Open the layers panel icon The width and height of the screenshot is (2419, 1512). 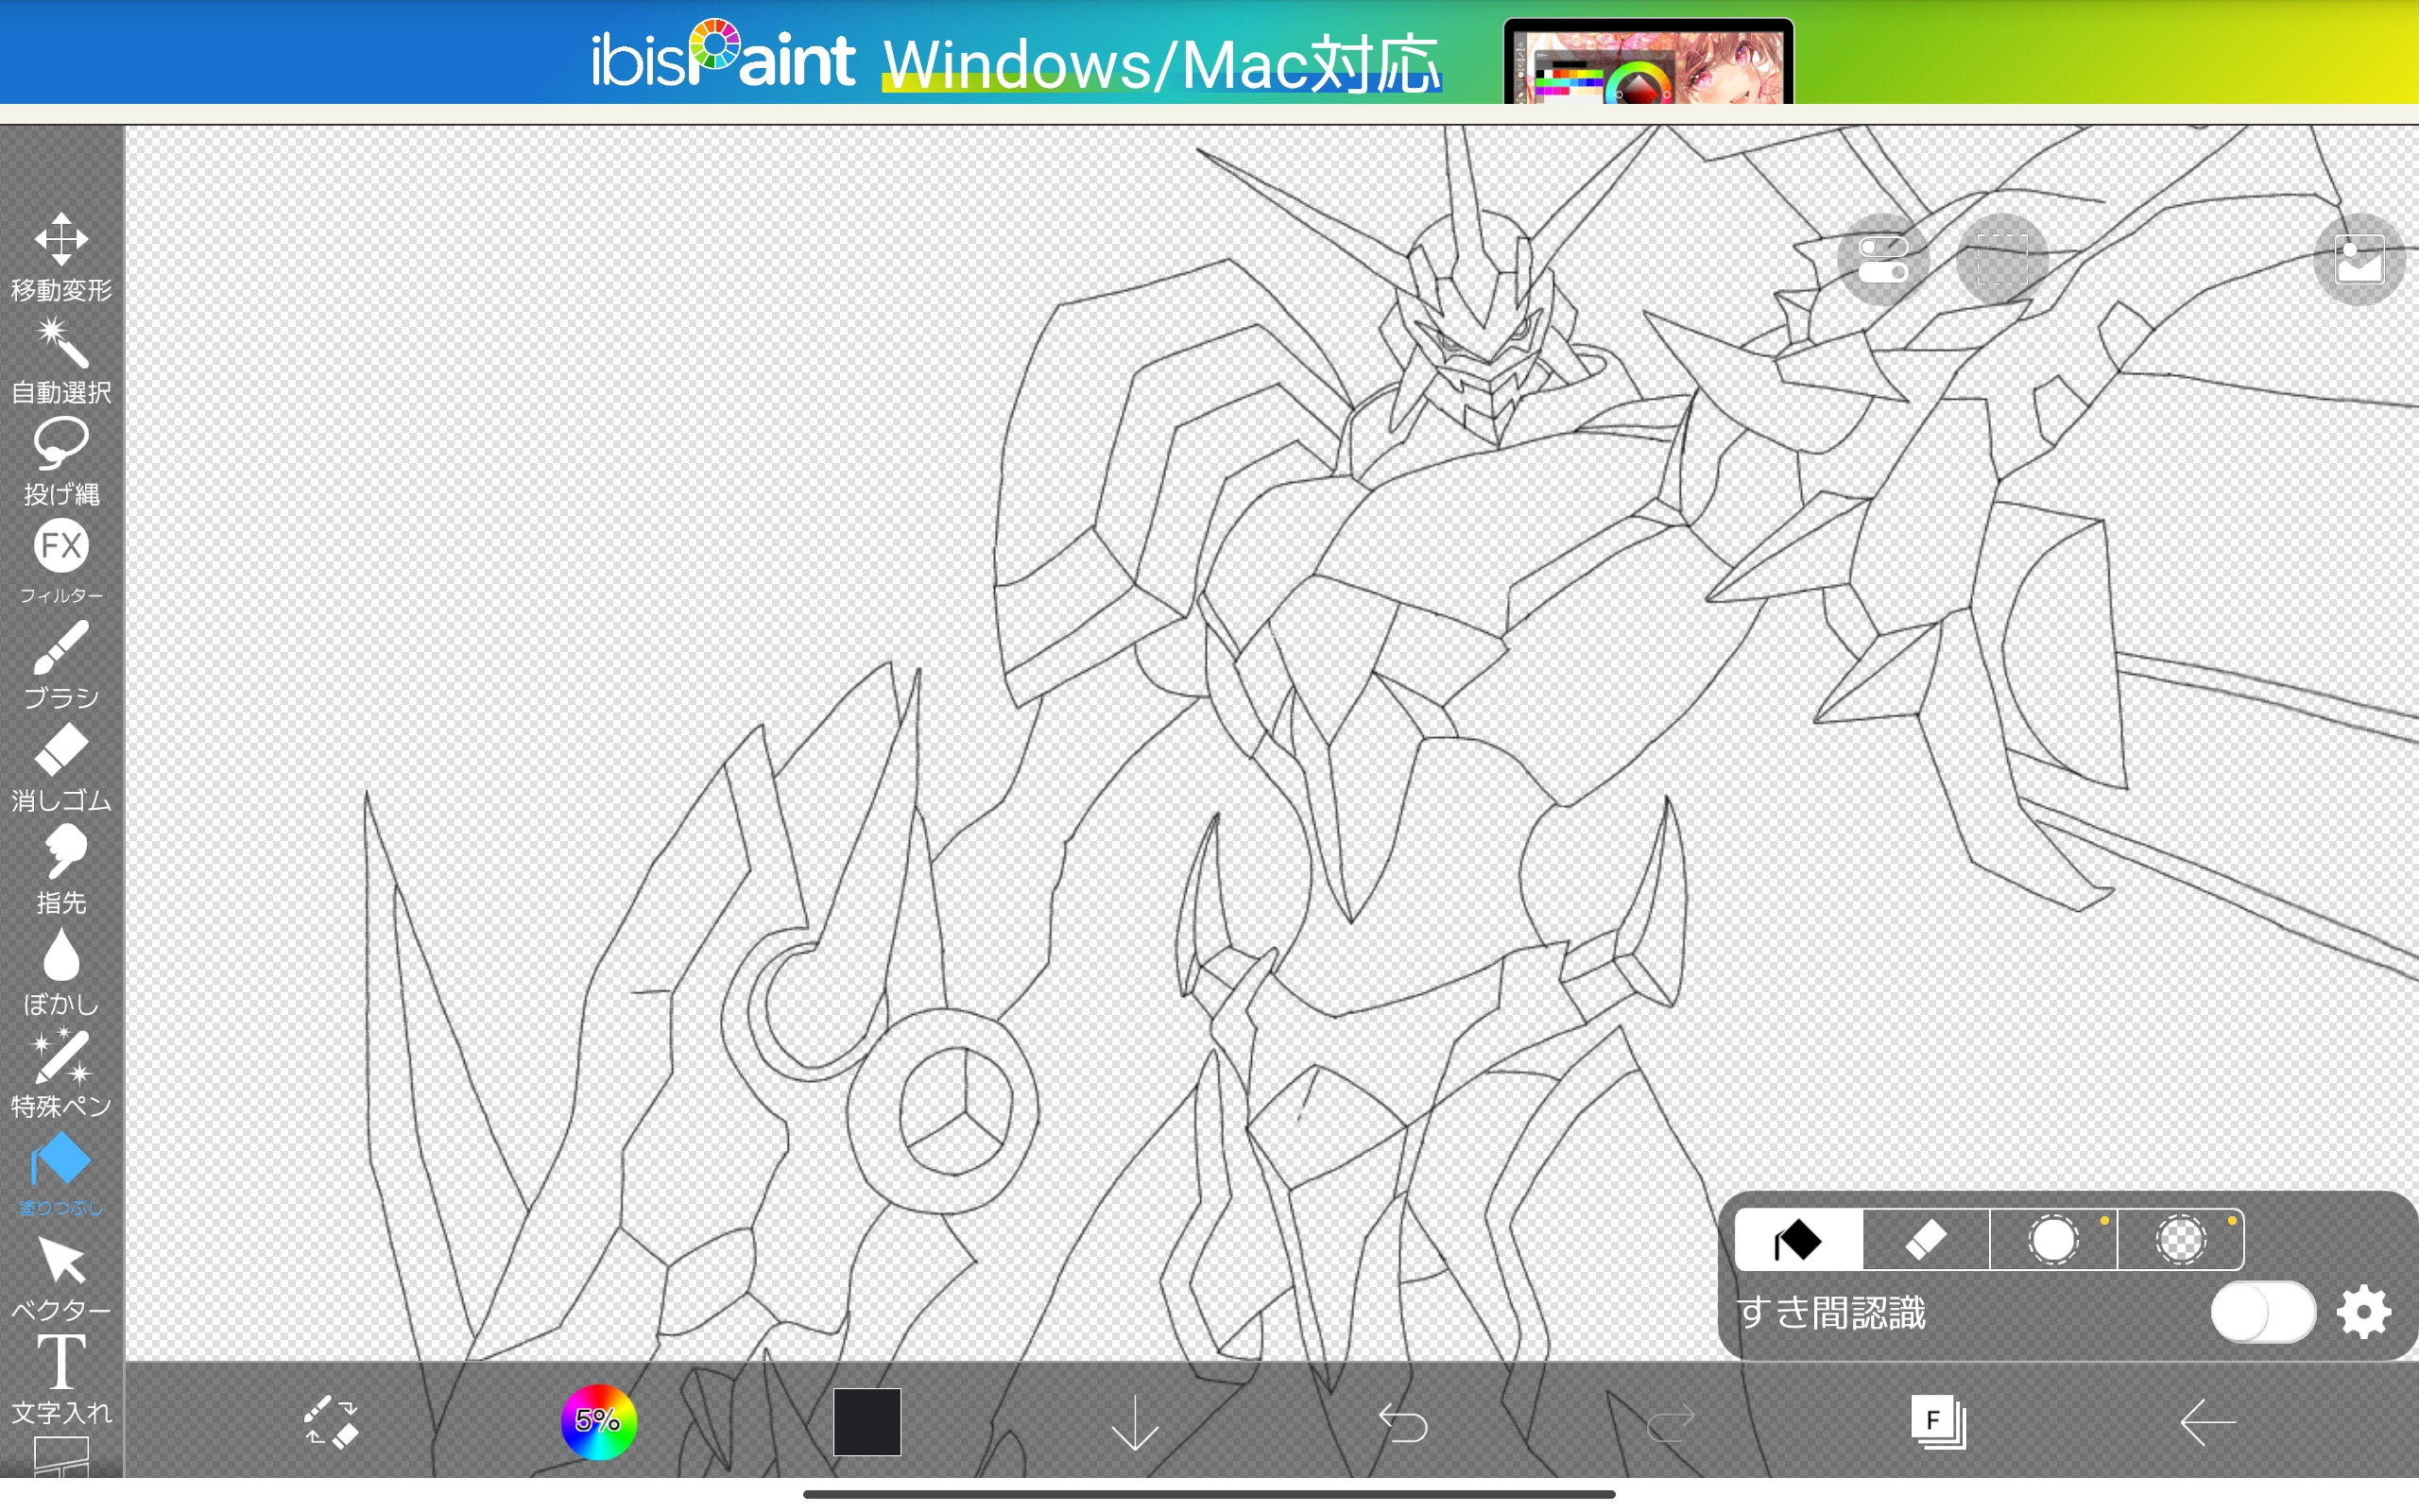pyautogui.click(x=1937, y=1421)
